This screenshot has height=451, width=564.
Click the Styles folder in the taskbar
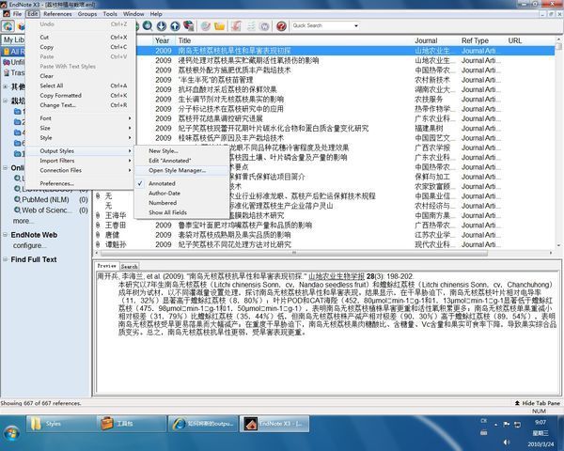pos(60,424)
